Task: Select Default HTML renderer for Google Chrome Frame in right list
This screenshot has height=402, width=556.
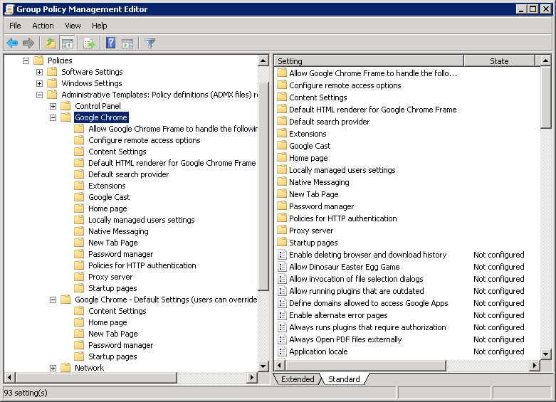Action: point(372,109)
